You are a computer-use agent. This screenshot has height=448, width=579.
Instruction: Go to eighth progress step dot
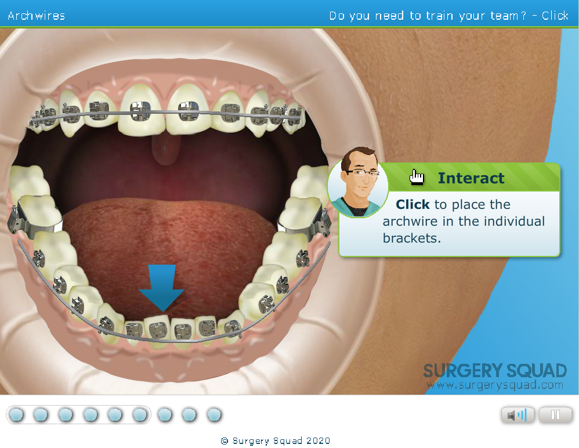click(x=190, y=414)
